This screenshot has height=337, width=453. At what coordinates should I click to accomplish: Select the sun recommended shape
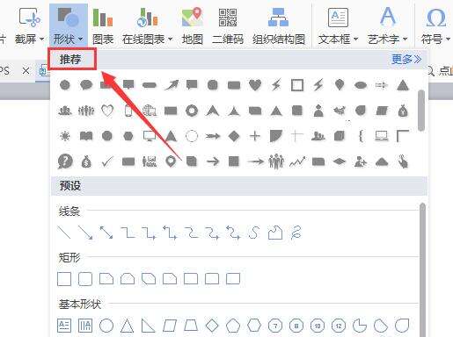pyautogui.click(x=65, y=136)
